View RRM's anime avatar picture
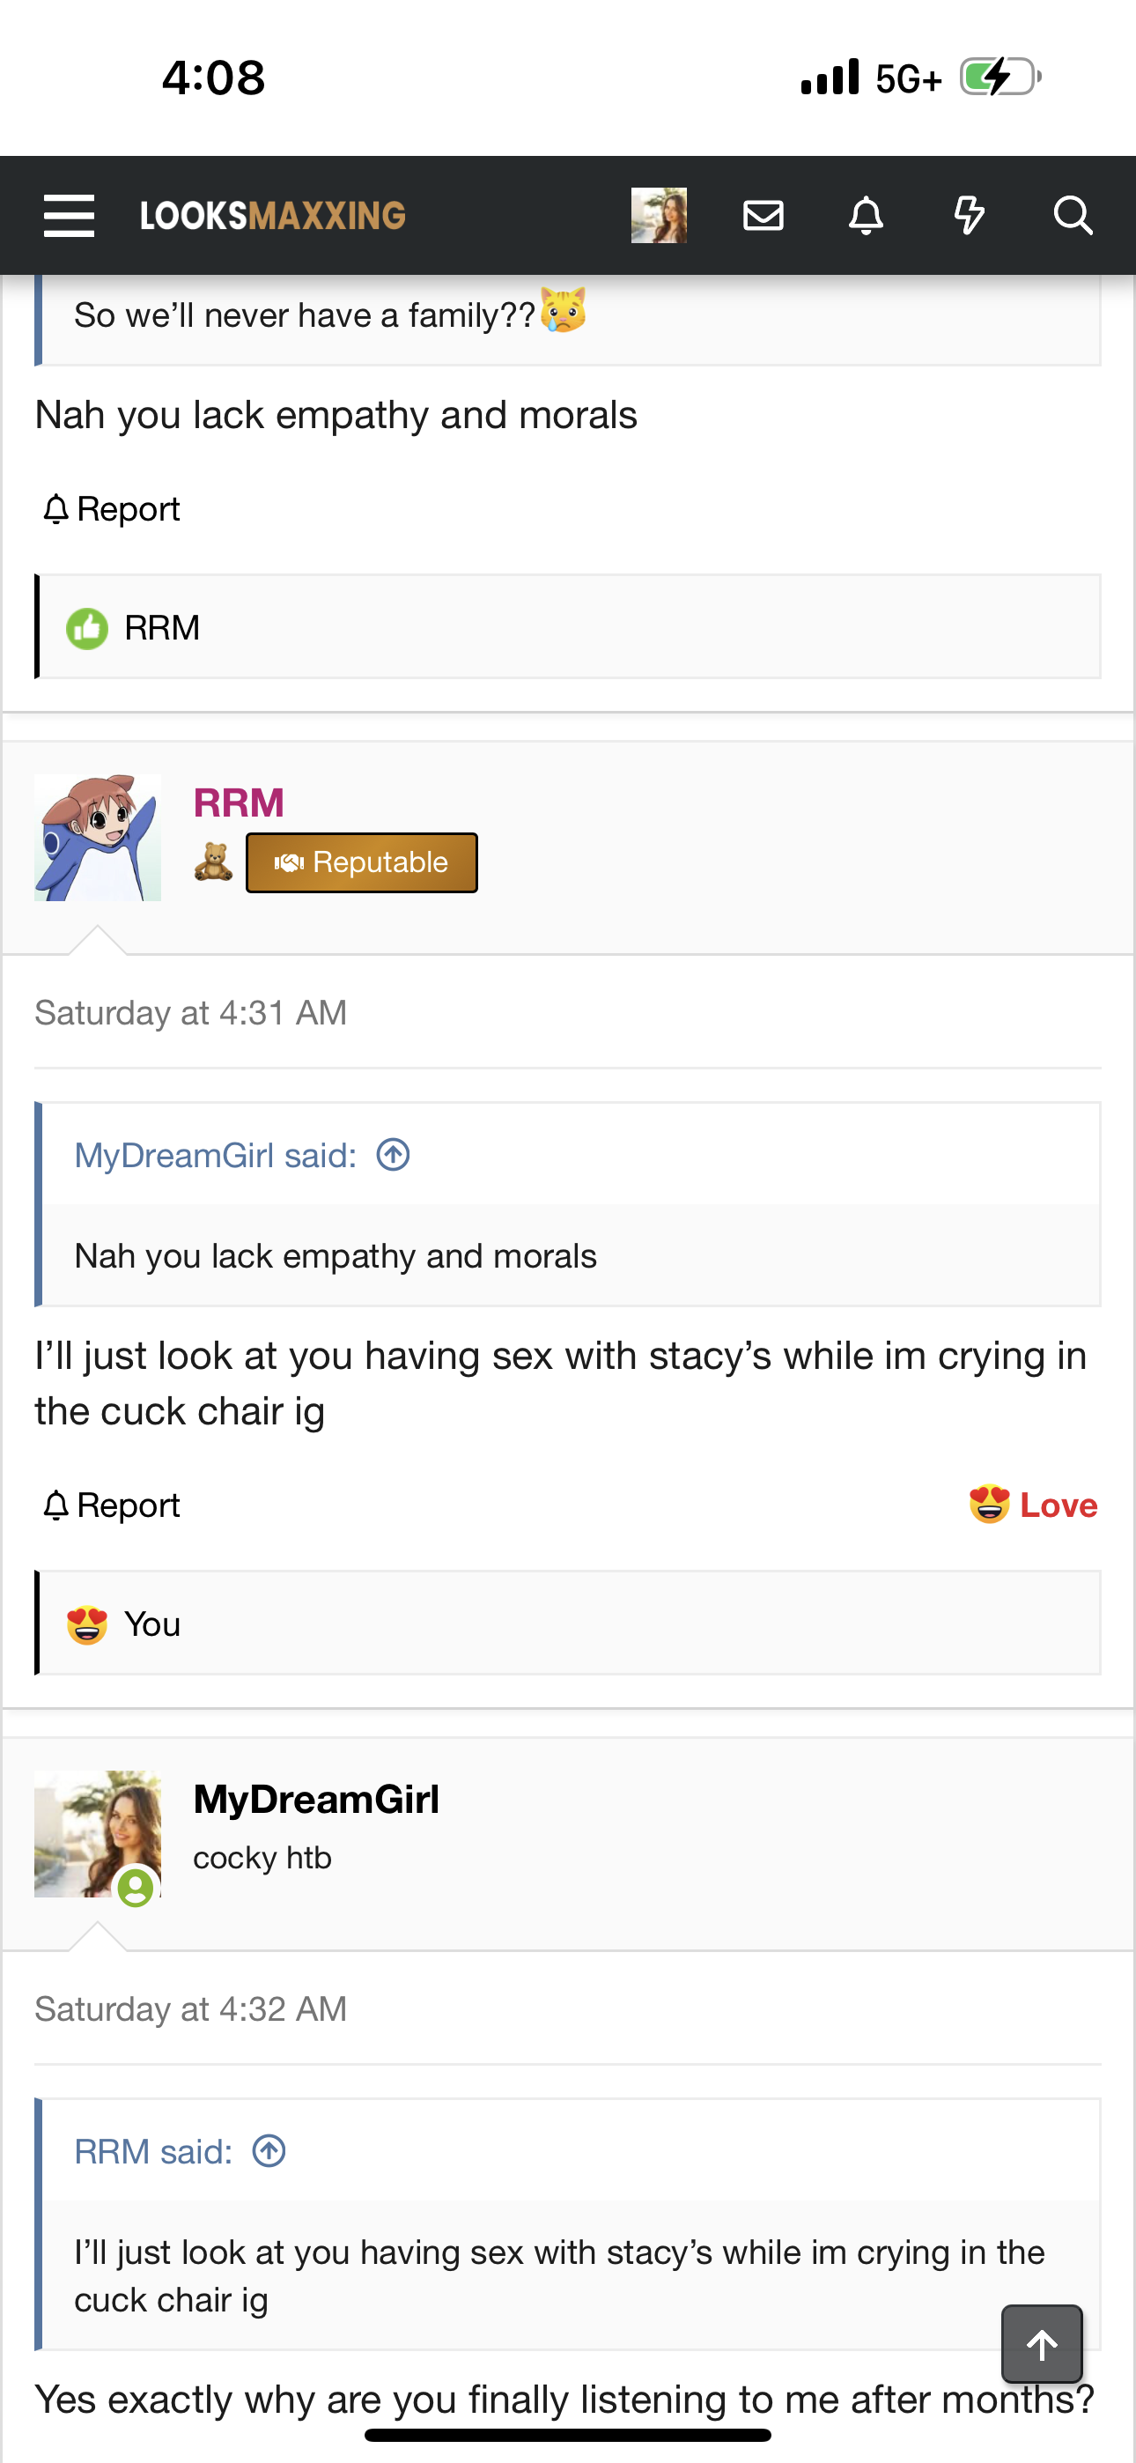The width and height of the screenshot is (1136, 2463). [x=98, y=838]
